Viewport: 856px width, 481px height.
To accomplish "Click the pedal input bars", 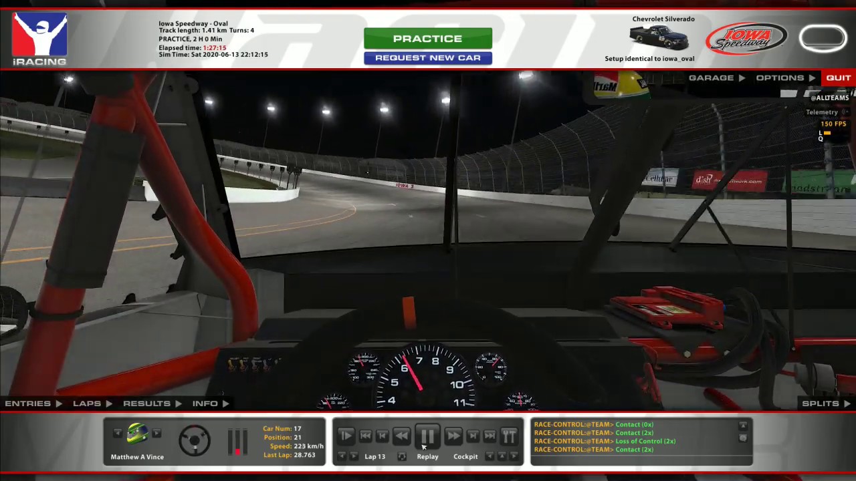I will (x=237, y=442).
